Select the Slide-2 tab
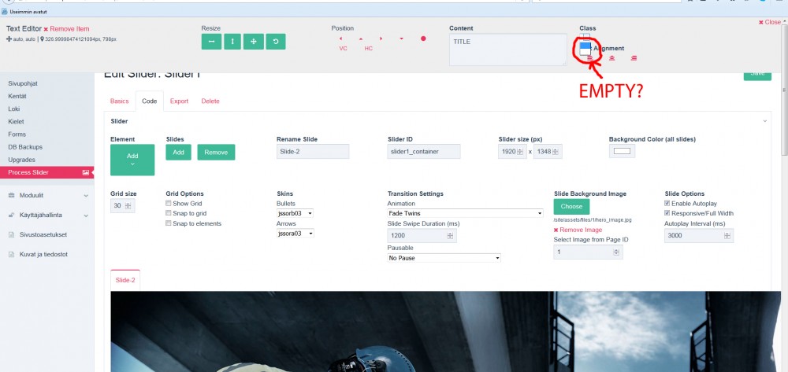The height and width of the screenshot is (372, 788). 125,280
